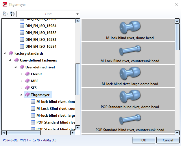Screen dimensions: 181x146
Task: Collapse the Titgemeyer folder
Action: pyautogui.click(x=21, y=95)
